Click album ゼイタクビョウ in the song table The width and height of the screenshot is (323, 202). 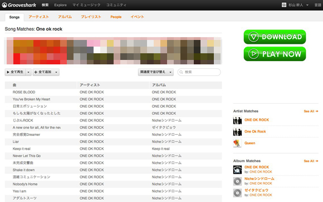[x=164, y=128]
